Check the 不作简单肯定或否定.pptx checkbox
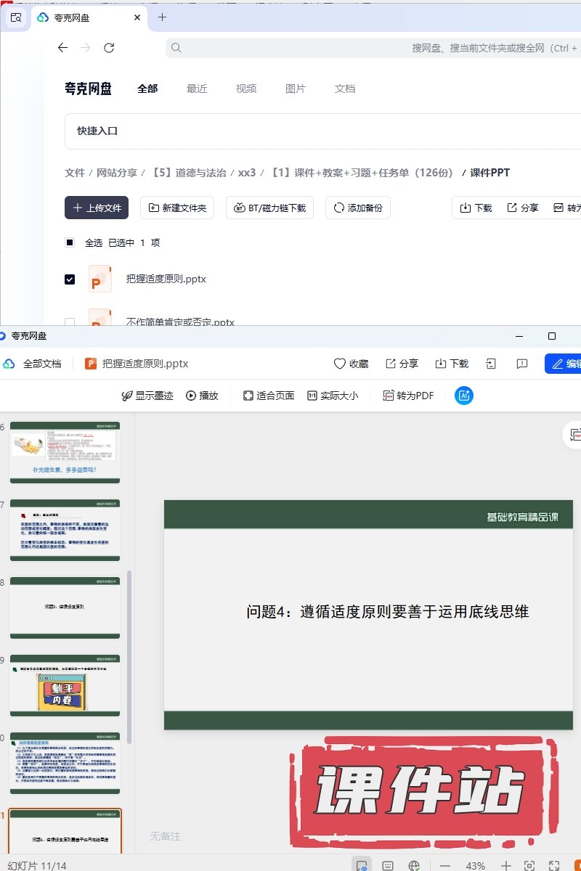Image resolution: width=581 pixels, height=871 pixels. [70, 322]
